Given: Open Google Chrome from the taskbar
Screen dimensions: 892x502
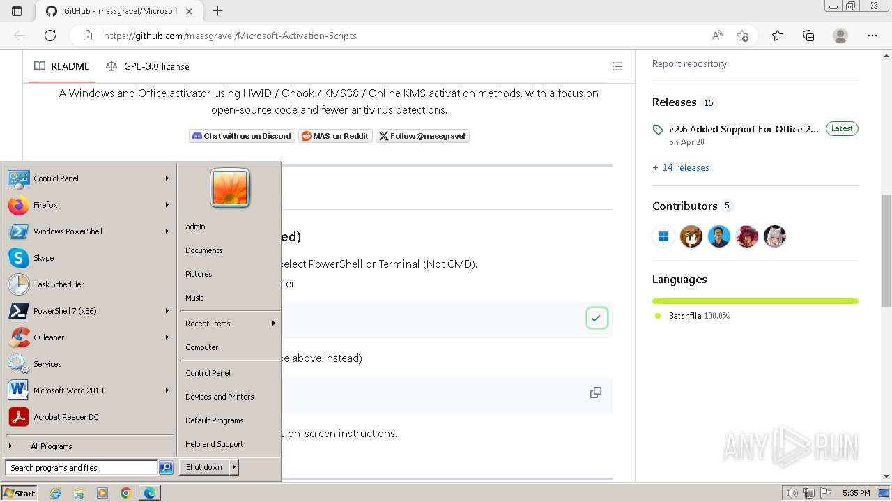Looking at the screenshot, I should coord(125,493).
